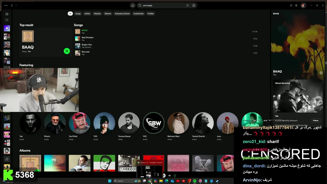Screen dimensions: 327x184
Task: Open YouTube from the taskbar
Action: coord(178,181)
